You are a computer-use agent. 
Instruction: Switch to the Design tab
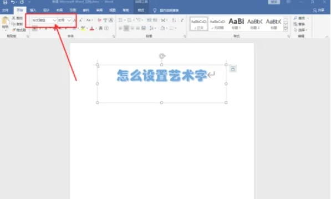(x=46, y=10)
